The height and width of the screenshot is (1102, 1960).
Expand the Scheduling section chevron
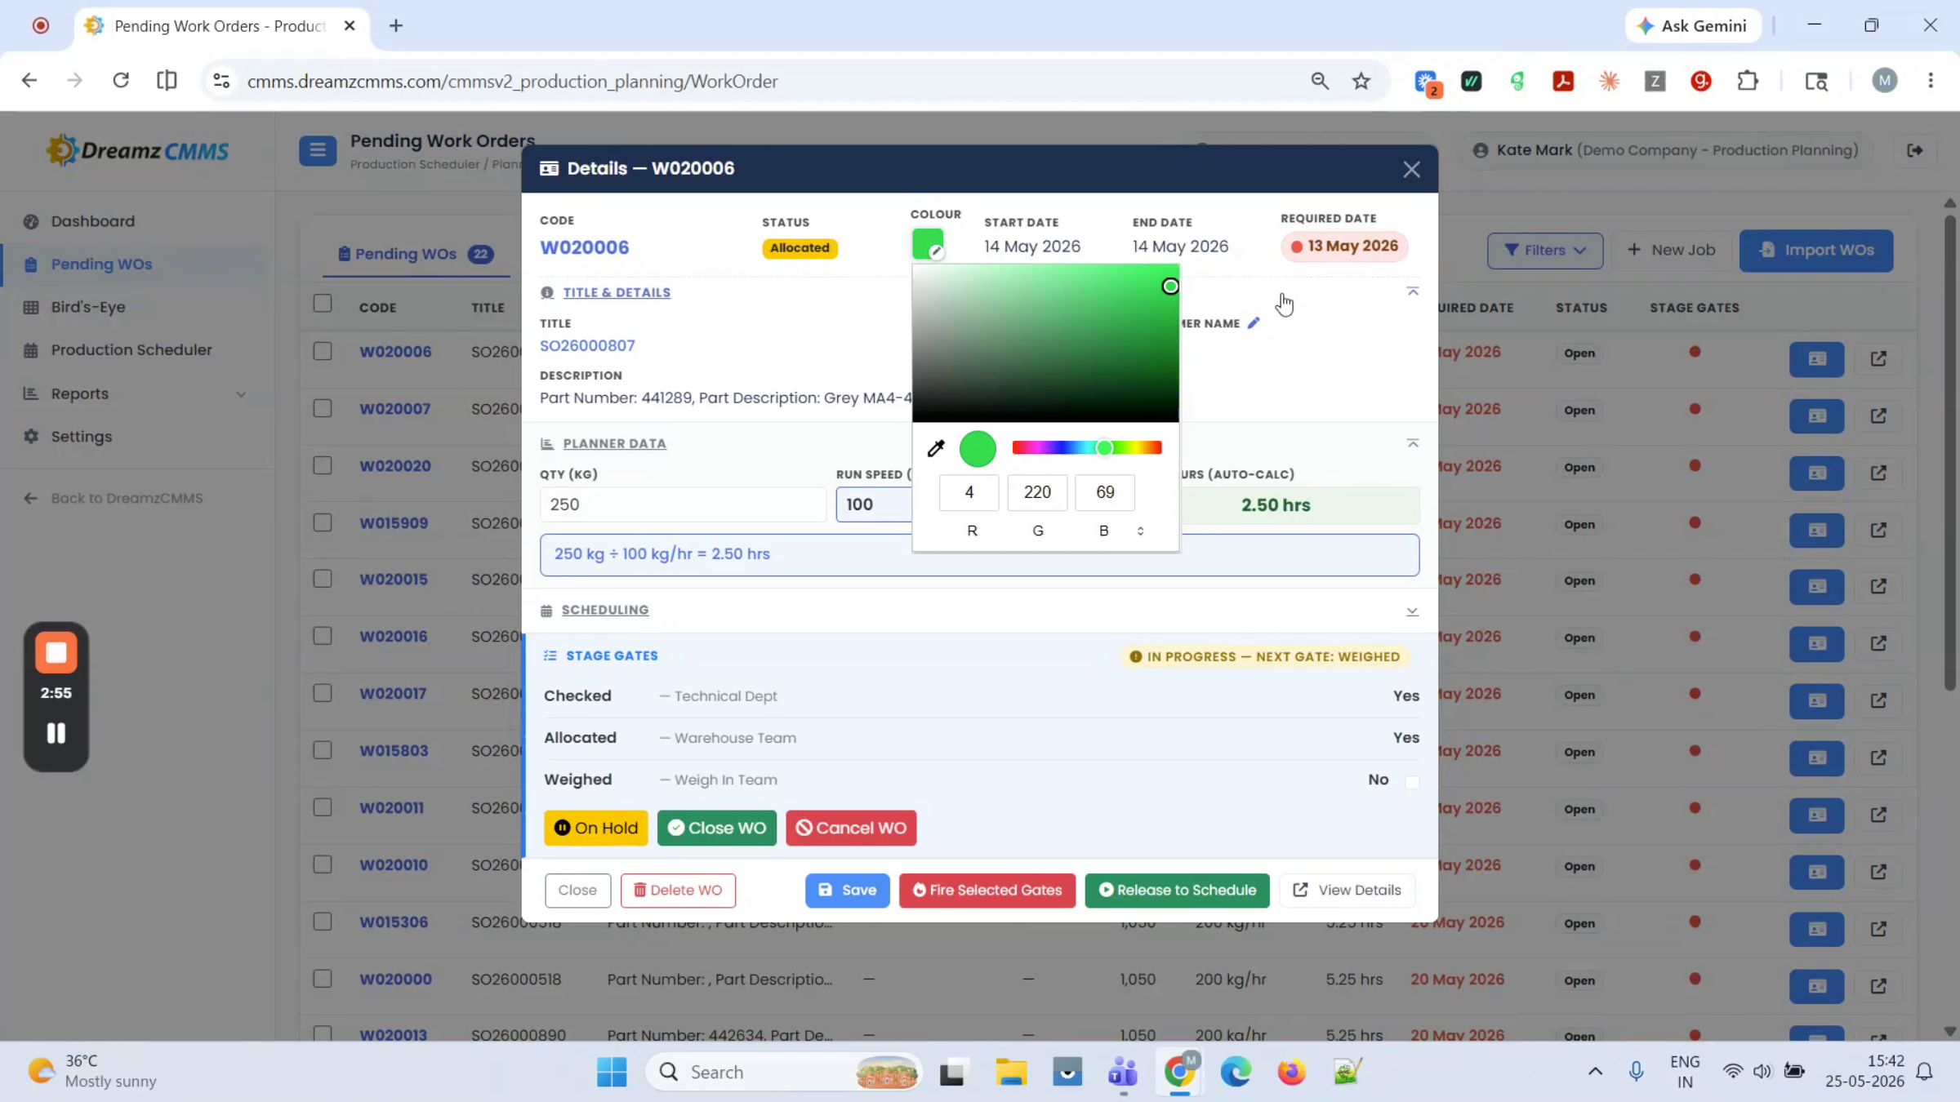click(1412, 611)
